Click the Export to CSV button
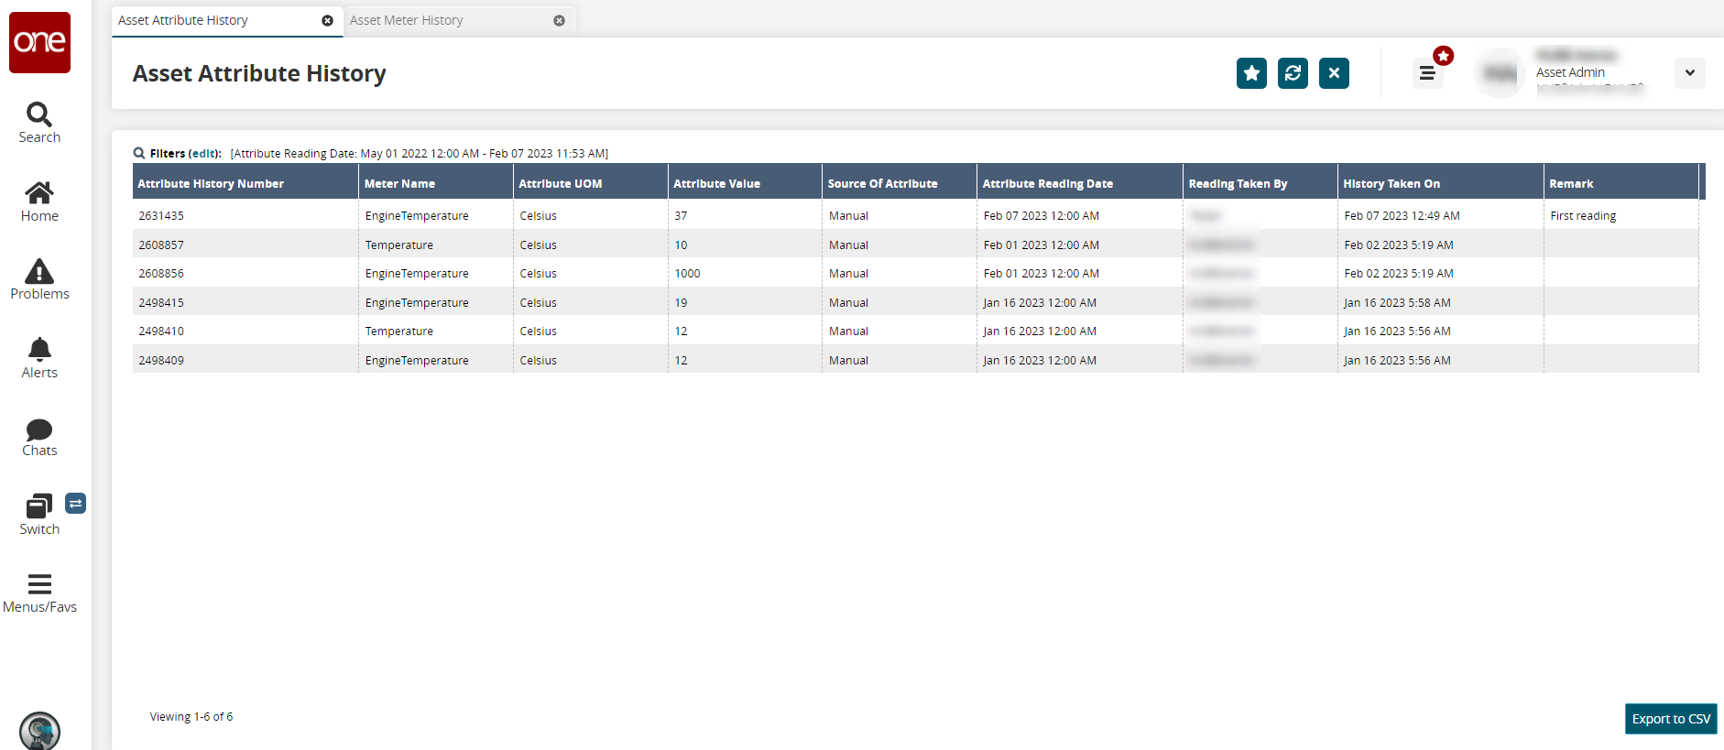The image size is (1724, 750). pos(1670,719)
